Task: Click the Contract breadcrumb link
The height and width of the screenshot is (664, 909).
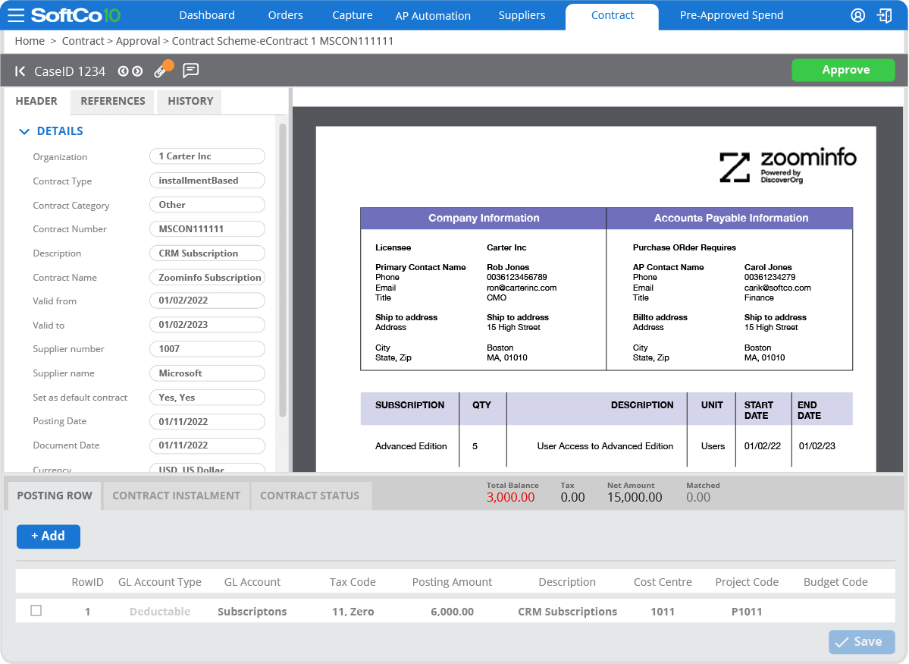Action: (83, 41)
